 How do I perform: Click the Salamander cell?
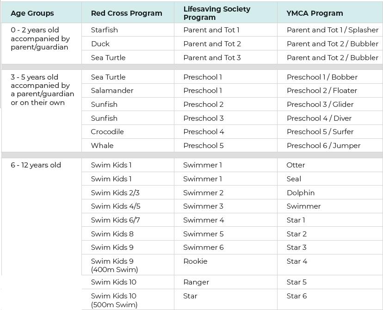(112, 91)
